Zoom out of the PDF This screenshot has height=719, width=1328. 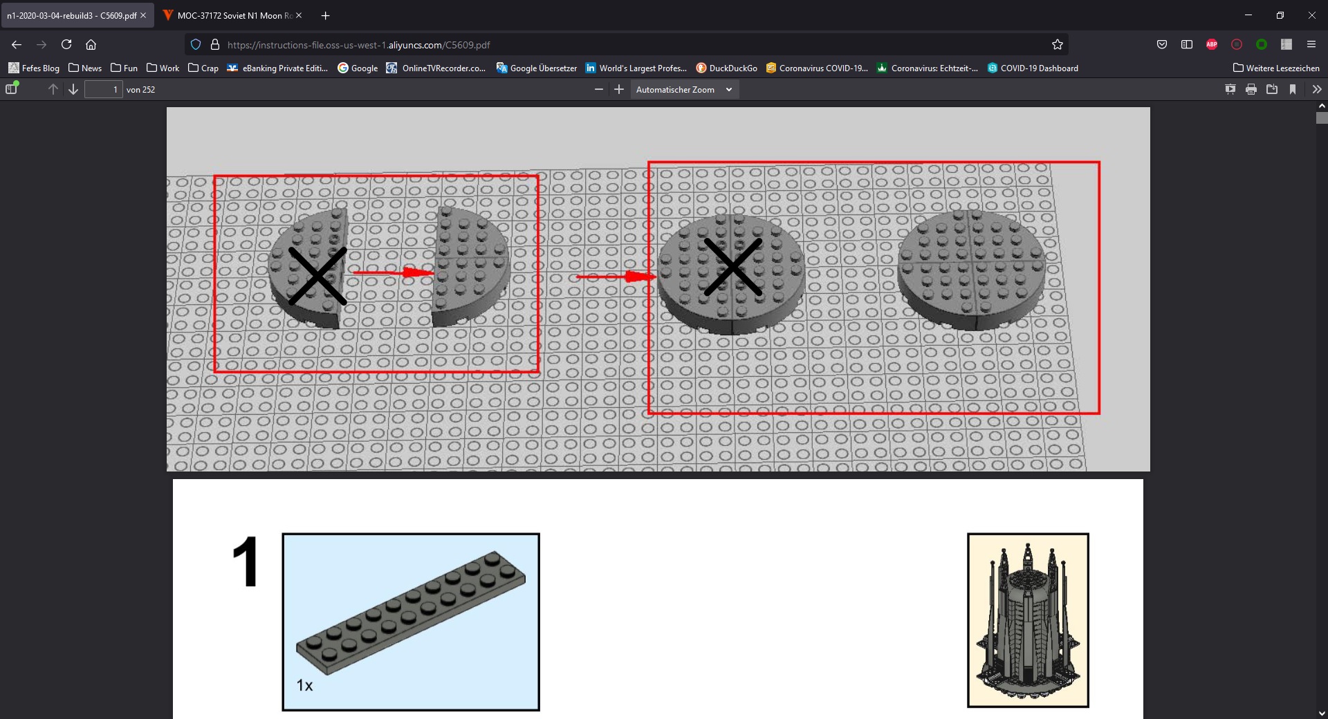599,89
